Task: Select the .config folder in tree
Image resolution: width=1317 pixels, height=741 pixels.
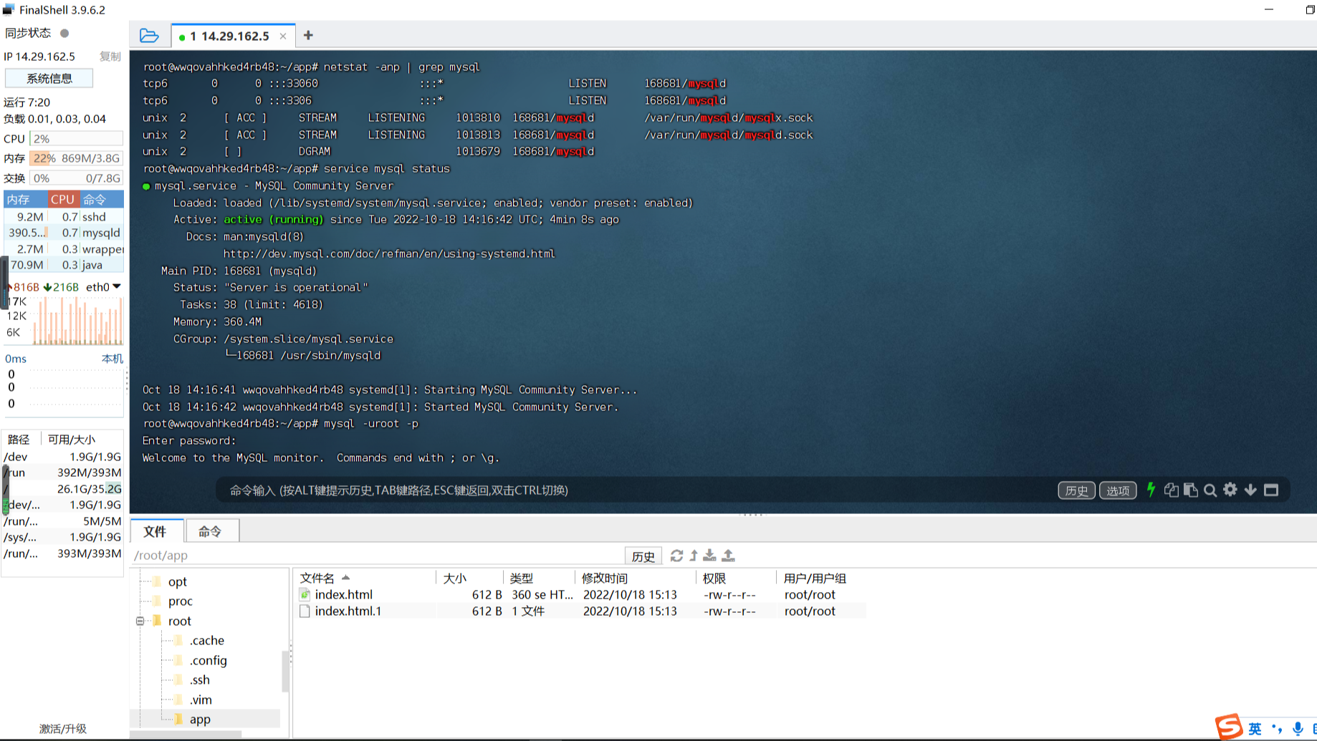Action: click(x=208, y=661)
